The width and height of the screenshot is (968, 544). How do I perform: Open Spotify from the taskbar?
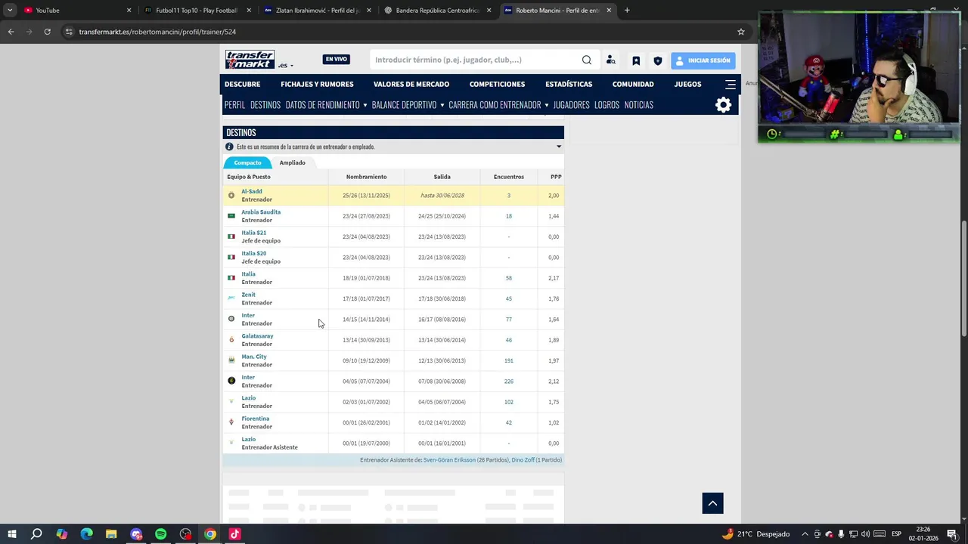pos(161,534)
